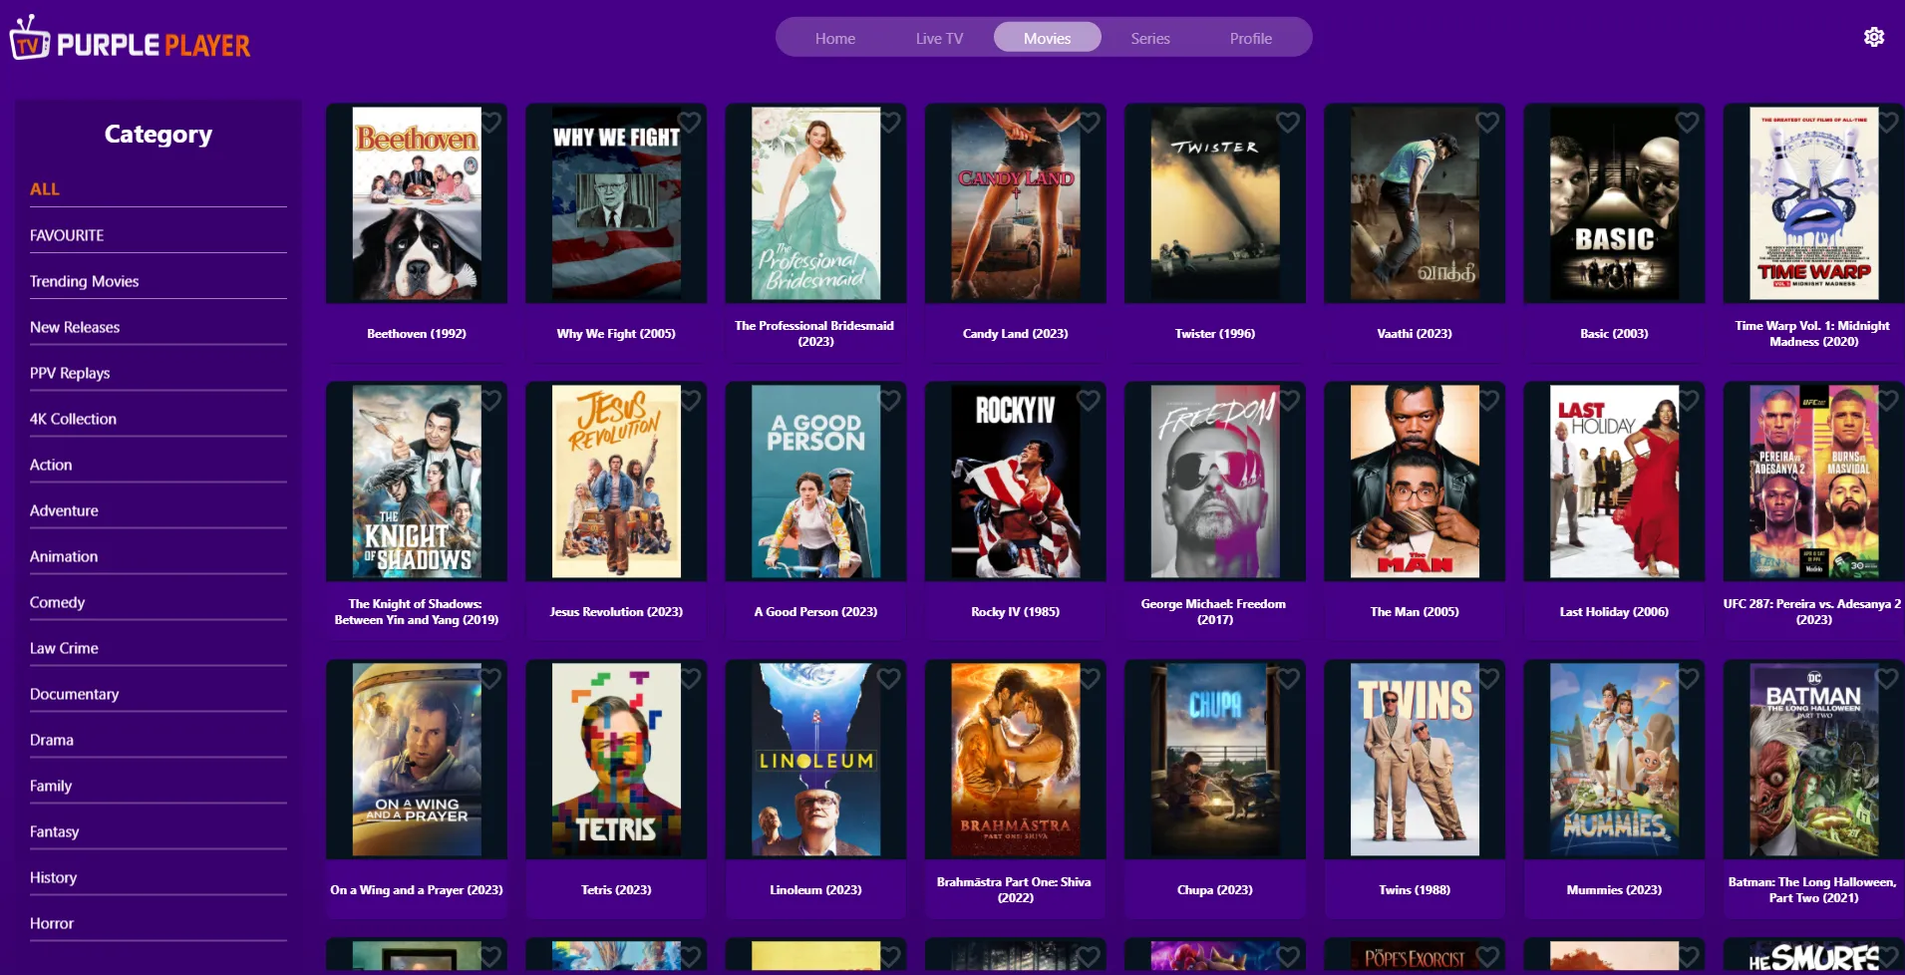Toggle heart on The Professional Bridesmaid
Viewport: 1905px width, 975px height.
(889, 122)
